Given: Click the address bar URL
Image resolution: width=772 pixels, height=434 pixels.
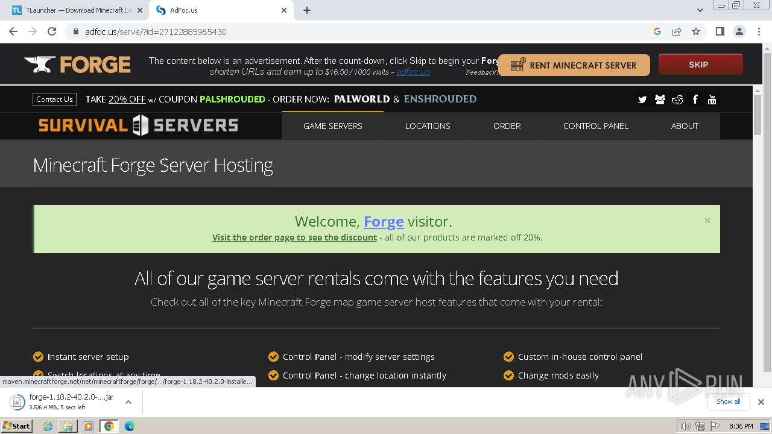Looking at the screenshot, I should (156, 32).
